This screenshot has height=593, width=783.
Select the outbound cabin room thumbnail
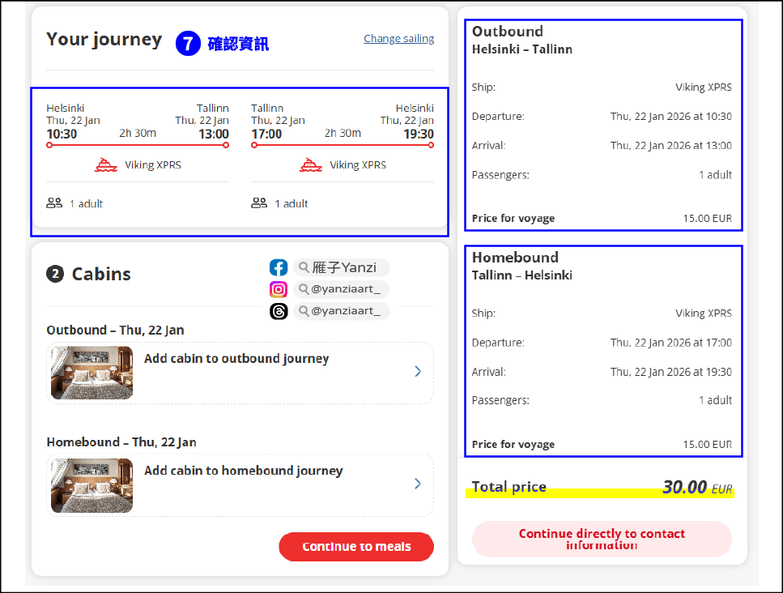91,373
